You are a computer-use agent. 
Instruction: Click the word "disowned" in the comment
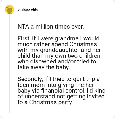[x=43, y=61]
